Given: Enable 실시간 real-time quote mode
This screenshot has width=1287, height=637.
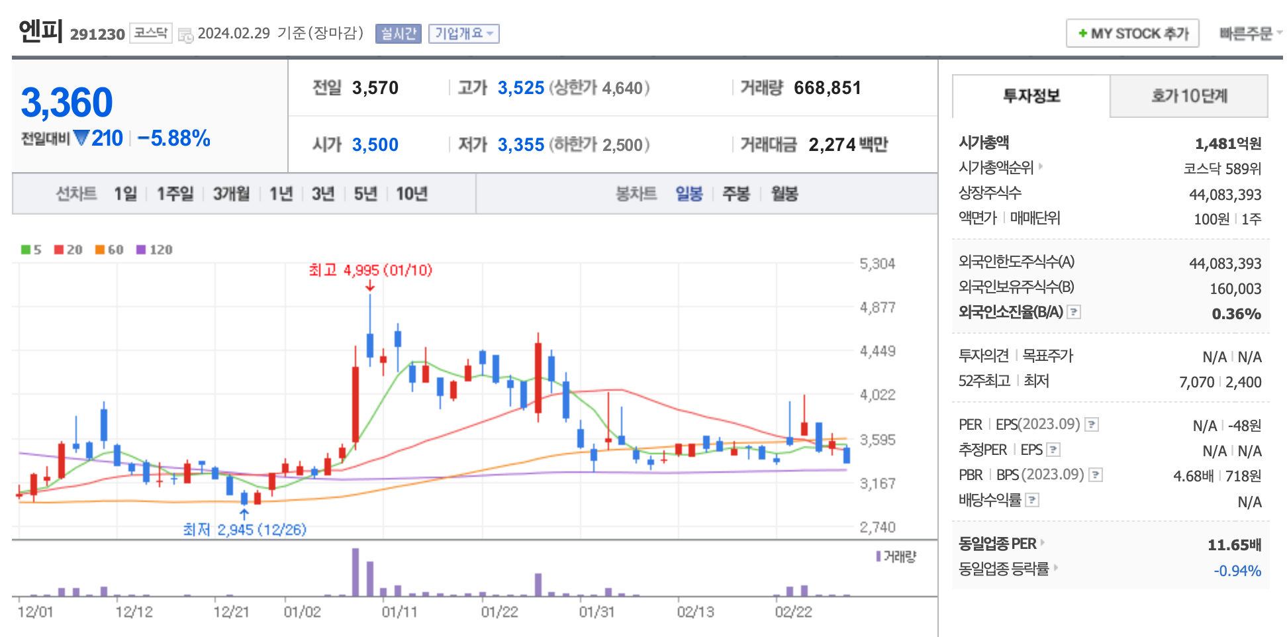Looking at the screenshot, I should coord(397,33).
